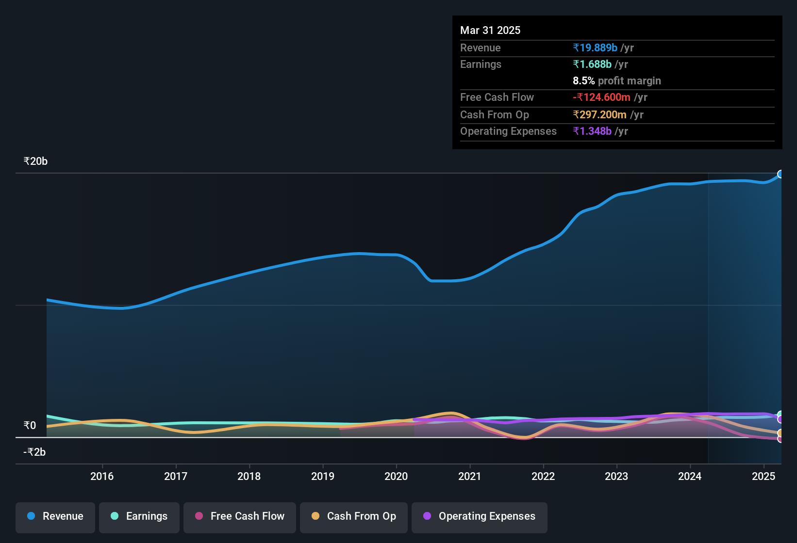Toggle Cash From Op legend button
The height and width of the screenshot is (543, 797).
(x=354, y=517)
